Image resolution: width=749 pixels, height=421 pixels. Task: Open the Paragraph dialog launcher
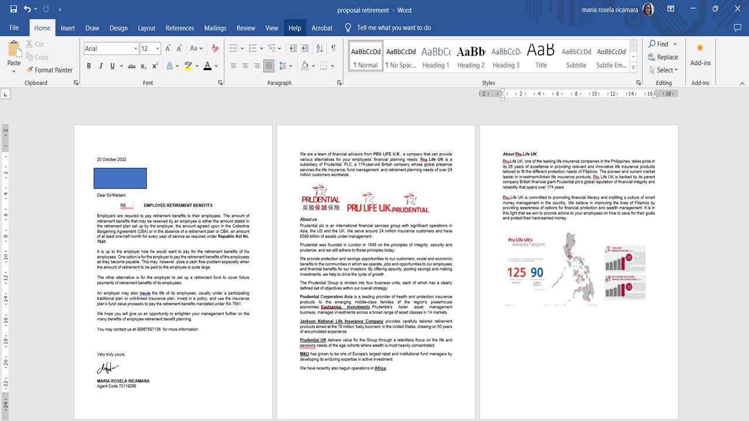[x=338, y=83]
